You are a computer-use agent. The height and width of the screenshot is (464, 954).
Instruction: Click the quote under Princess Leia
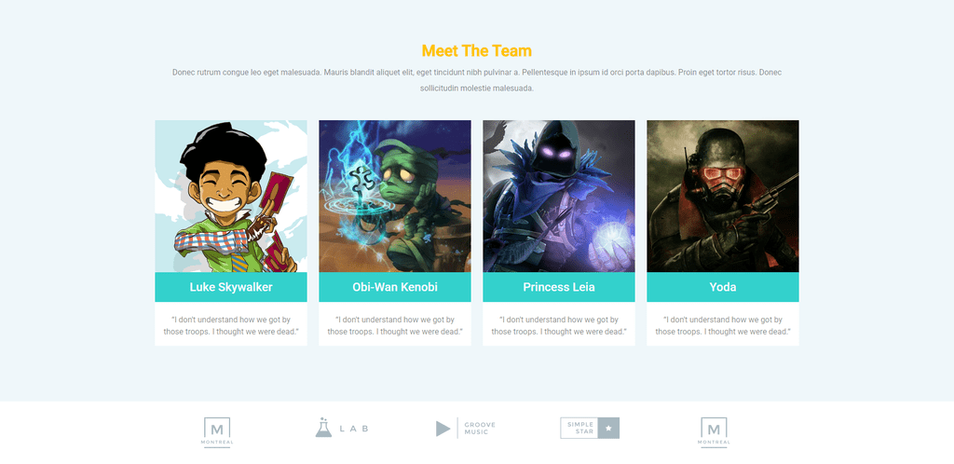[559, 325]
